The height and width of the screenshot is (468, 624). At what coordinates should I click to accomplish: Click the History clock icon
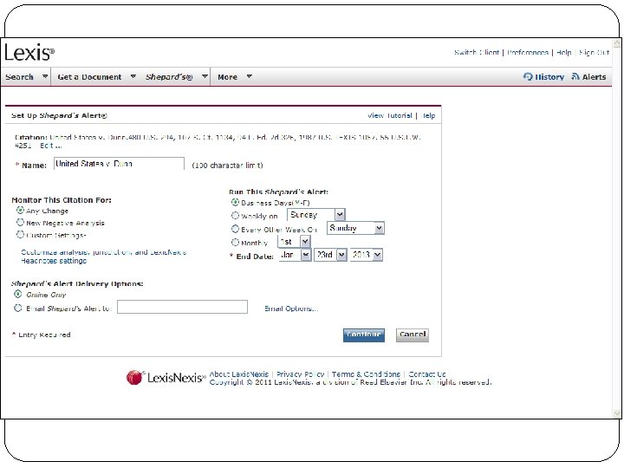528,76
